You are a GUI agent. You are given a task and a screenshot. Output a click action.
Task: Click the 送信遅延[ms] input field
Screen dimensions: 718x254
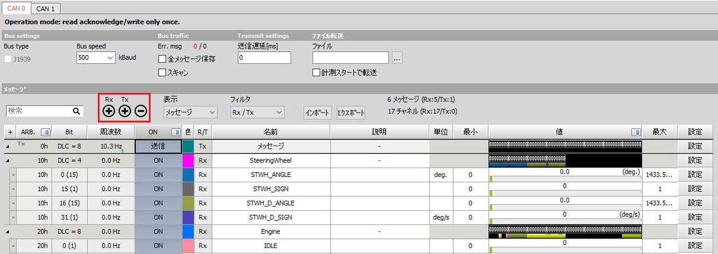[264, 58]
